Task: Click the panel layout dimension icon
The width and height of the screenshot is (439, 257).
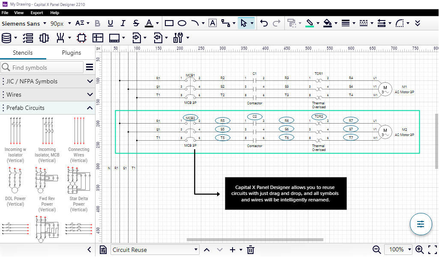Action: (x=98, y=38)
